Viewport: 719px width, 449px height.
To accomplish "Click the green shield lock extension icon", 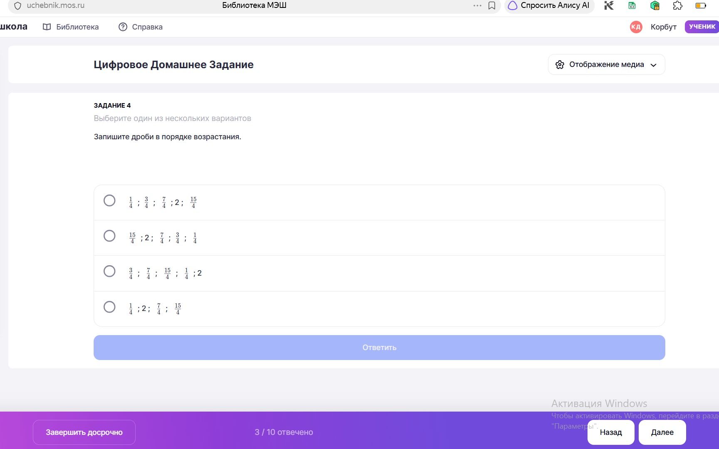I will pyautogui.click(x=655, y=6).
